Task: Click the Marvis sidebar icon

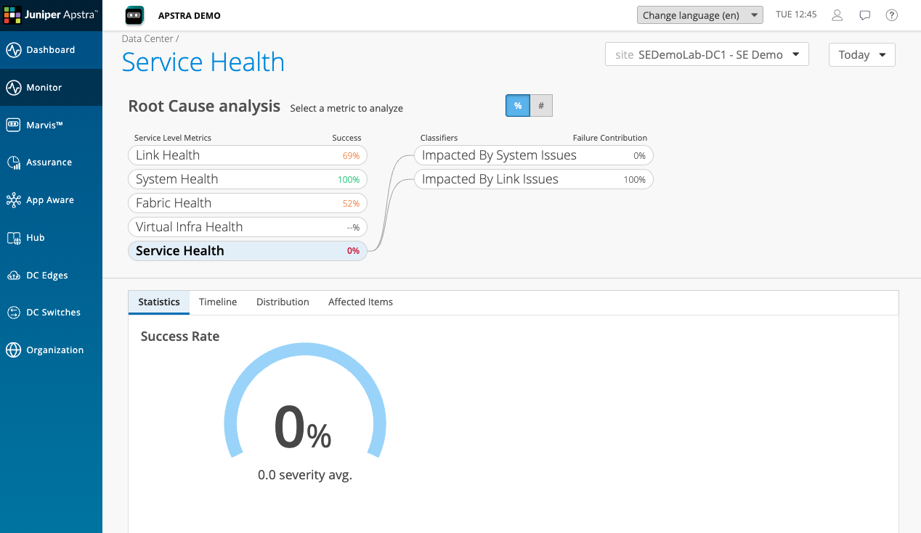Action: (x=14, y=125)
